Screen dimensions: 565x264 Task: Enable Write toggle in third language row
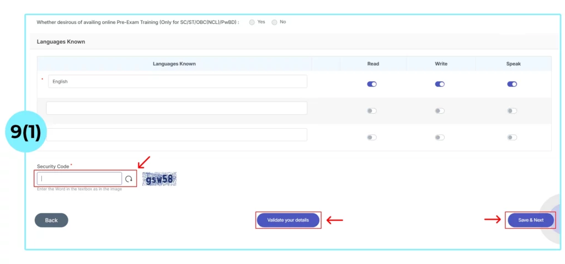coord(440,138)
